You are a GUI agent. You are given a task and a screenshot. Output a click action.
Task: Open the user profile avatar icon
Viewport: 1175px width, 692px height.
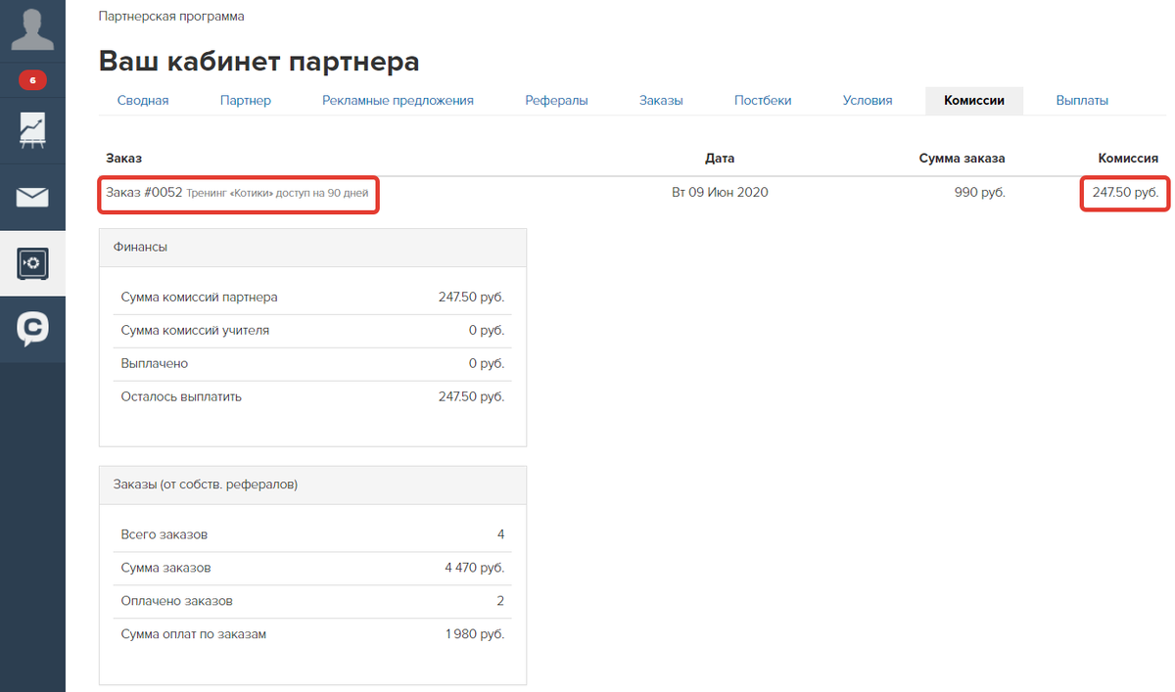(32, 29)
